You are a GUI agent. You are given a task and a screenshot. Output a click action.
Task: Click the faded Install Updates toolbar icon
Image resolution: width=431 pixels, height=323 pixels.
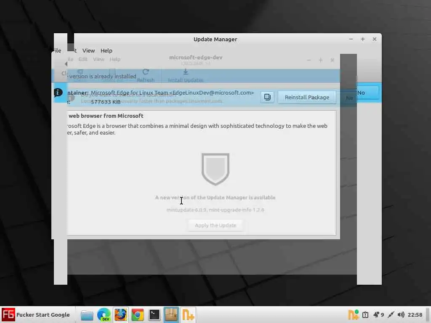pyautogui.click(x=186, y=76)
